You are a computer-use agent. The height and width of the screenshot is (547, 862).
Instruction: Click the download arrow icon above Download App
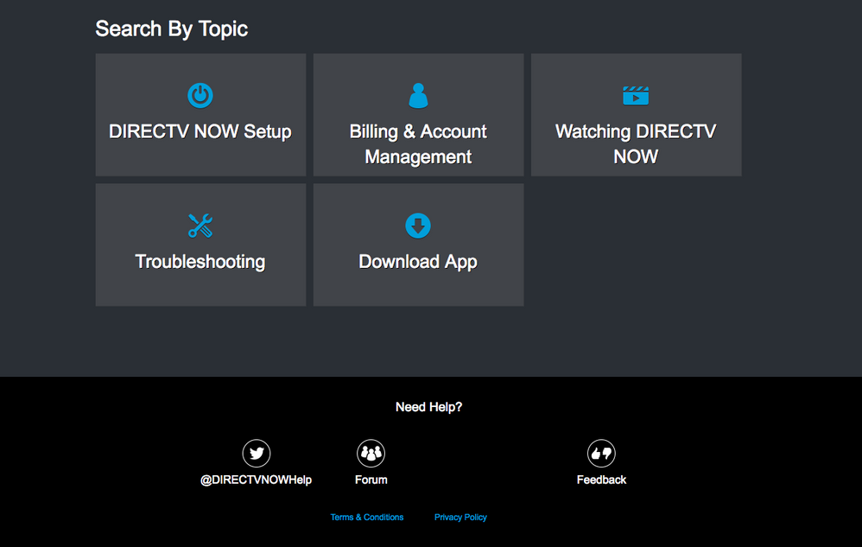coord(418,226)
